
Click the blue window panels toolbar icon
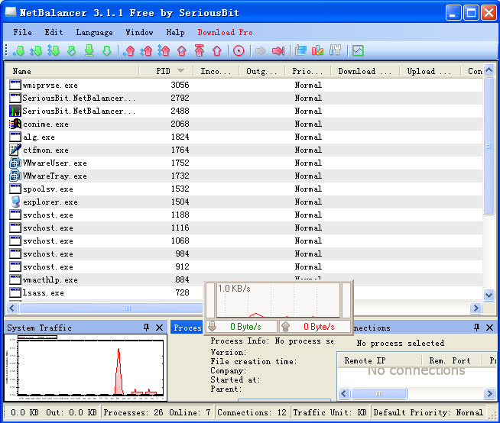point(300,51)
